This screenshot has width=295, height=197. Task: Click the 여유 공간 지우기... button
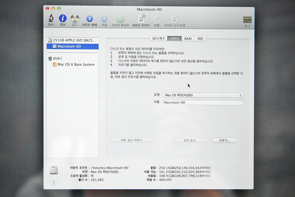coord(133,140)
